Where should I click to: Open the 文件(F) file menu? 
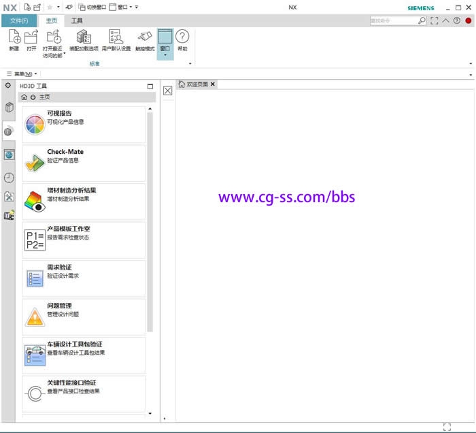(19, 21)
